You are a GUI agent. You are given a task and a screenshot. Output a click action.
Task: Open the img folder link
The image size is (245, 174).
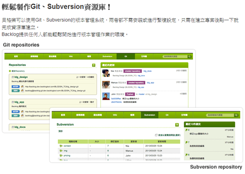click(x=66, y=151)
